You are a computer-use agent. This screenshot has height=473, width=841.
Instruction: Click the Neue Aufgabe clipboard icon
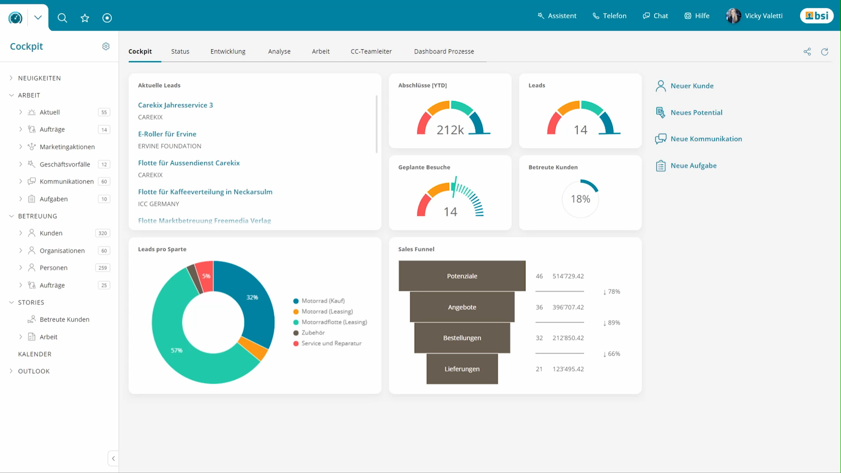click(x=661, y=166)
